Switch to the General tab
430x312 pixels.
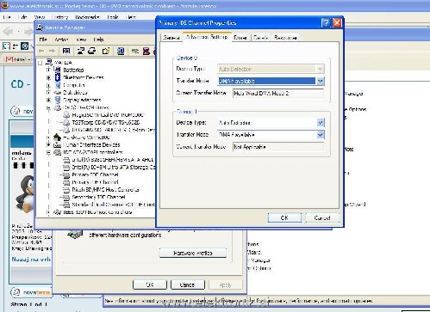point(171,38)
